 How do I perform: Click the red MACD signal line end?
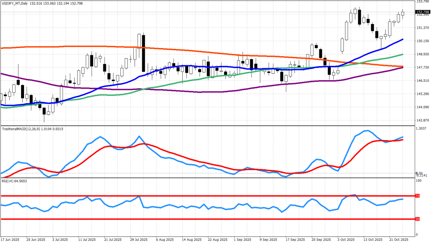402,140
